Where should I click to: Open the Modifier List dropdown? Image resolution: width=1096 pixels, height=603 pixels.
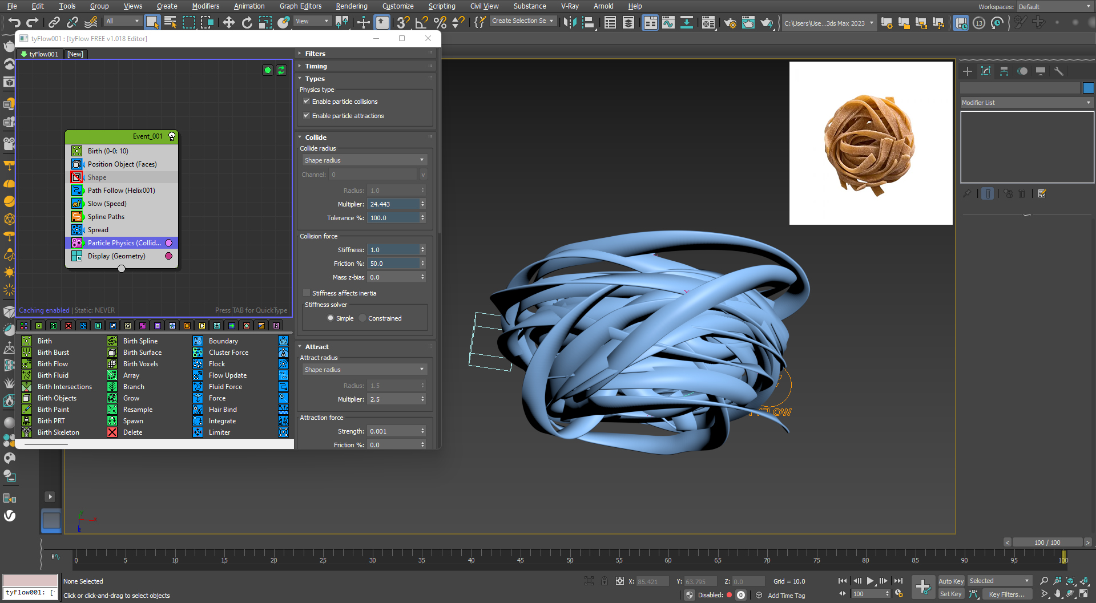point(1026,103)
